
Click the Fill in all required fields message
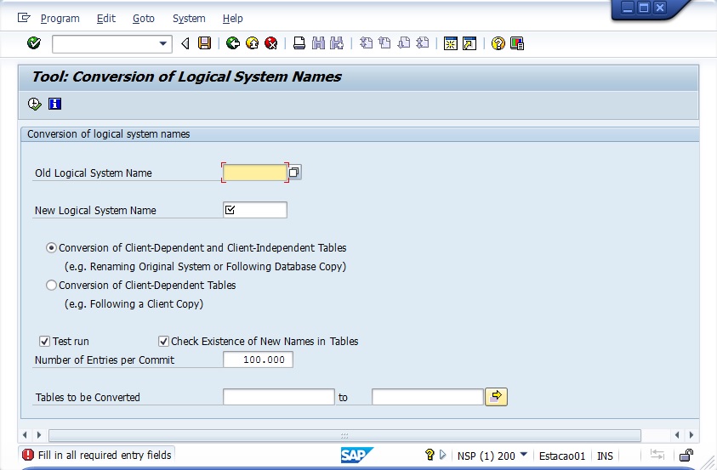click(96, 456)
